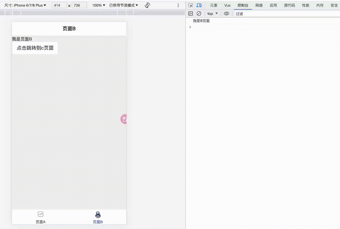
Task: Open the 已停用节流模式 throttling dropdown
Action: coord(123,5)
